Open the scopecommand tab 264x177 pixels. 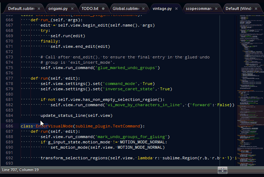point(198,8)
